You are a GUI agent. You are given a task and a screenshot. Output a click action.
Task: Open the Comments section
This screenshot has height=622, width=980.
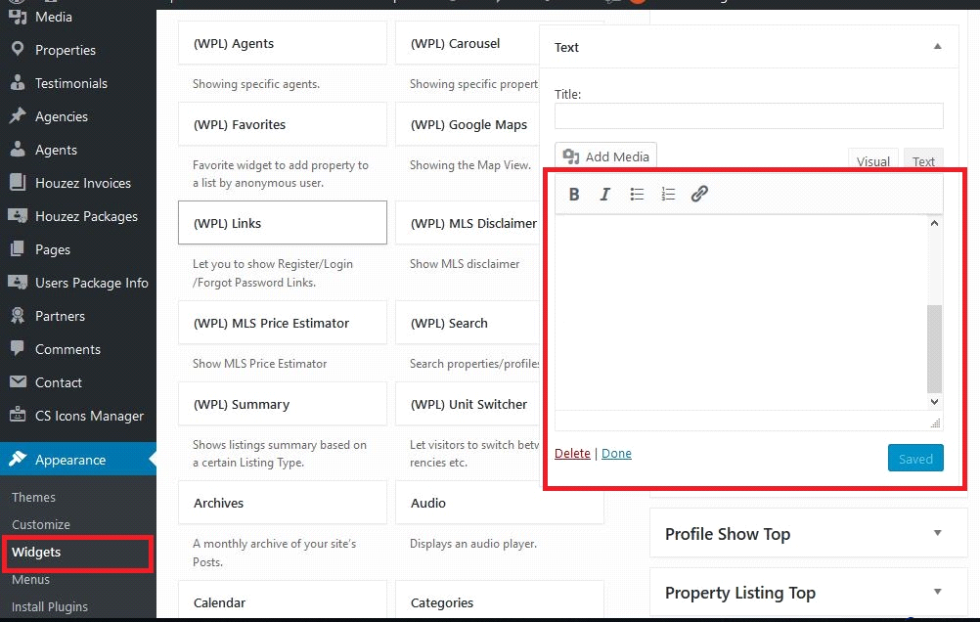67,349
